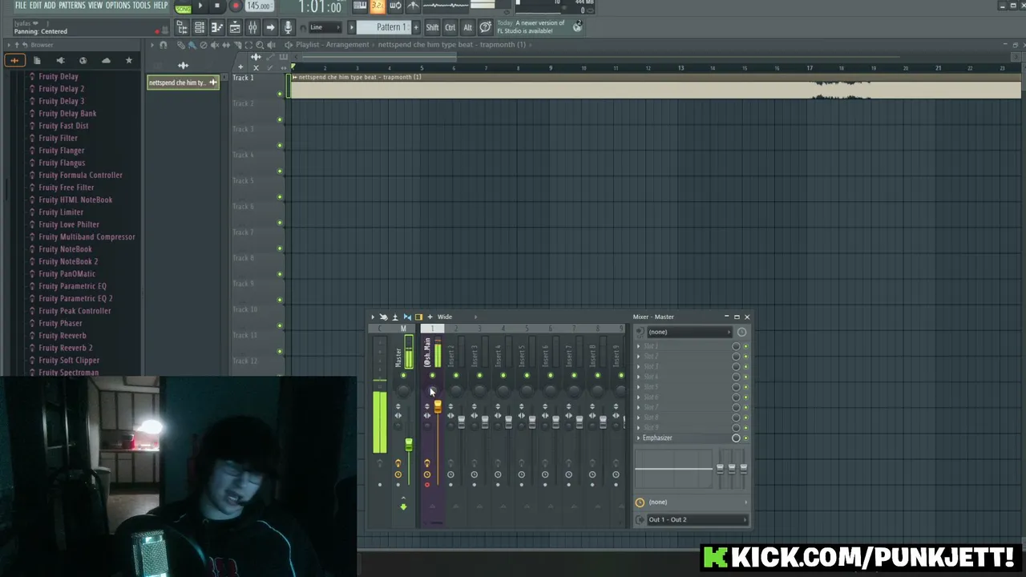Open the browser's starred favorites tab icon
The image size is (1026, 577).
pyautogui.click(x=128, y=61)
